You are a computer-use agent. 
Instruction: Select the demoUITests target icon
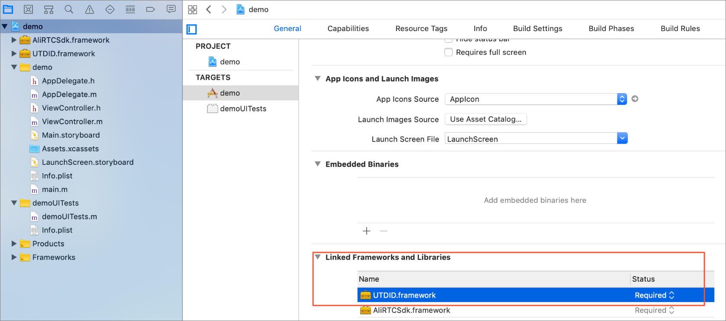tap(212, 109)
